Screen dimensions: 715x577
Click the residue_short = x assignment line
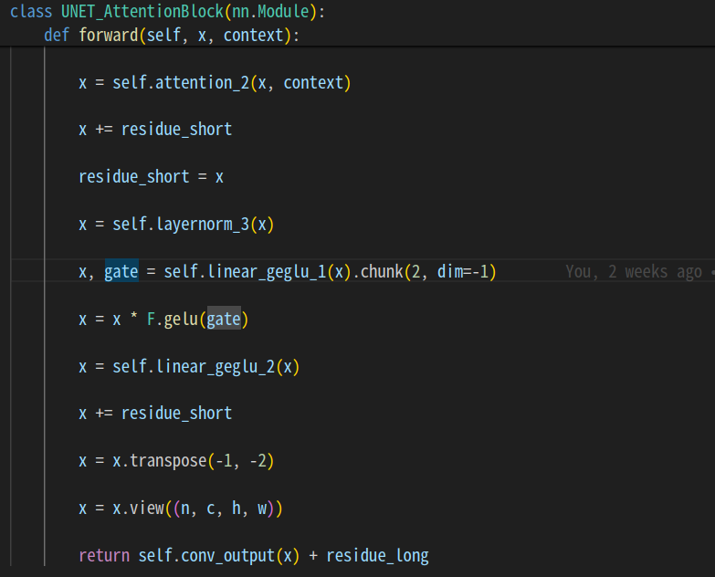[151, 176]
